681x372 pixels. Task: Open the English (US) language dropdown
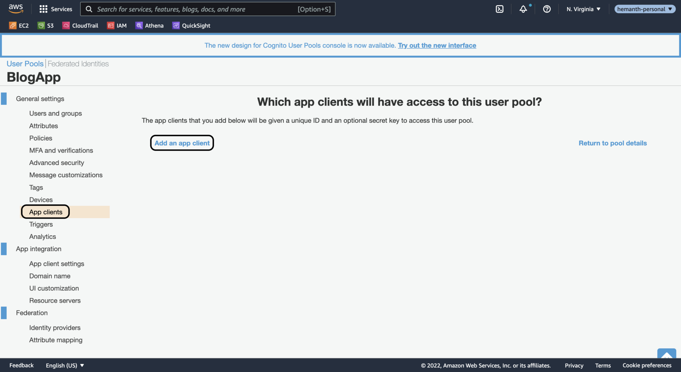click(x=65, y=365)
